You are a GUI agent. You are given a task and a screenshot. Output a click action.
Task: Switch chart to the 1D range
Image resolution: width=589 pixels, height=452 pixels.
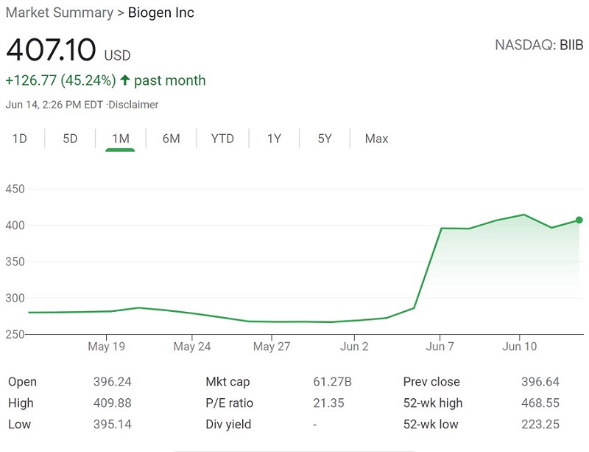click(x=20, y=139)
